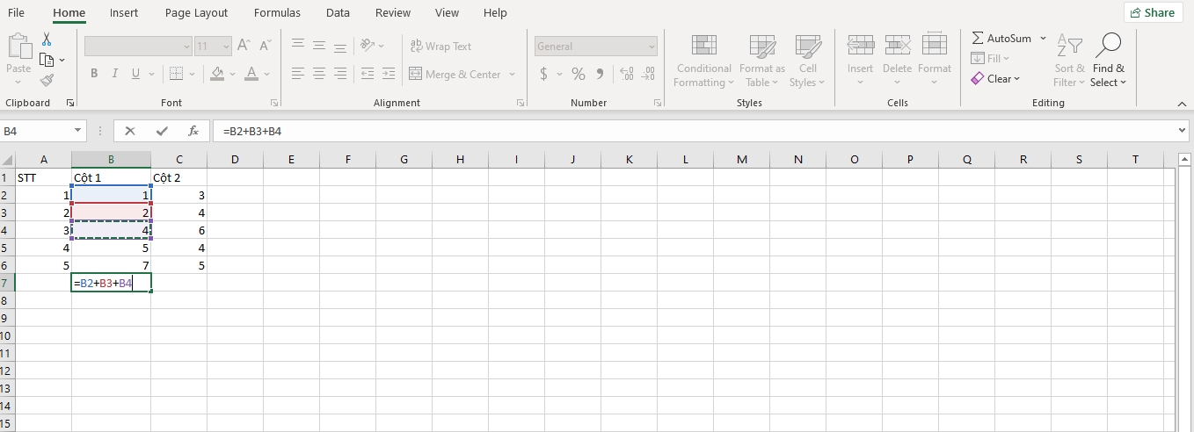Click the Format cells icon

point(935,45)
